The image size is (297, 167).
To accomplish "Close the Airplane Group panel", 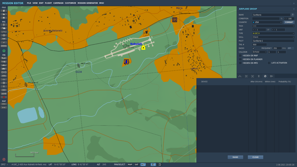I will click(294, 9).
